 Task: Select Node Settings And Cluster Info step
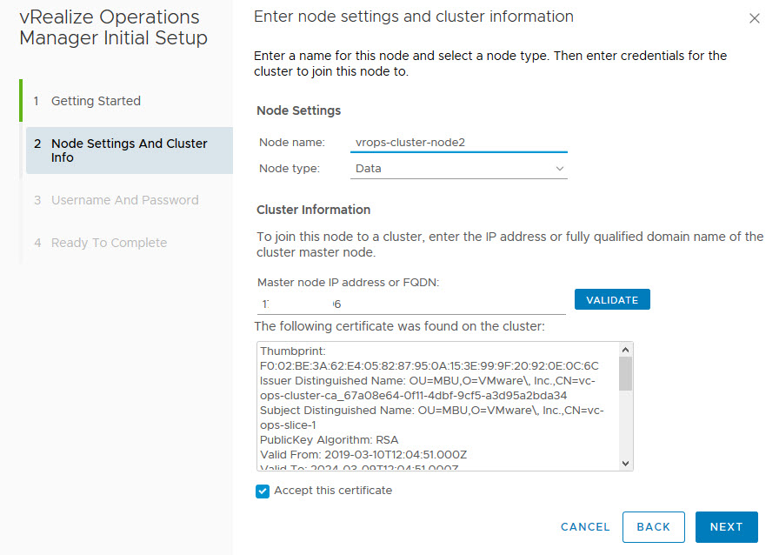click(129, 150)
